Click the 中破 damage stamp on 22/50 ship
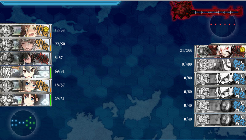 pos(42,45)
